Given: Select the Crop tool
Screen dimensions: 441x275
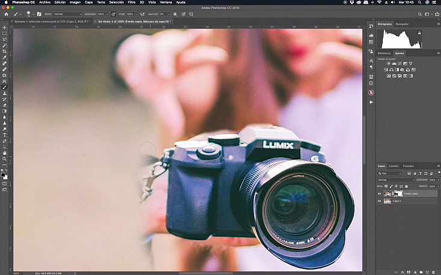Looking at the screenshot, I should 4,52.
